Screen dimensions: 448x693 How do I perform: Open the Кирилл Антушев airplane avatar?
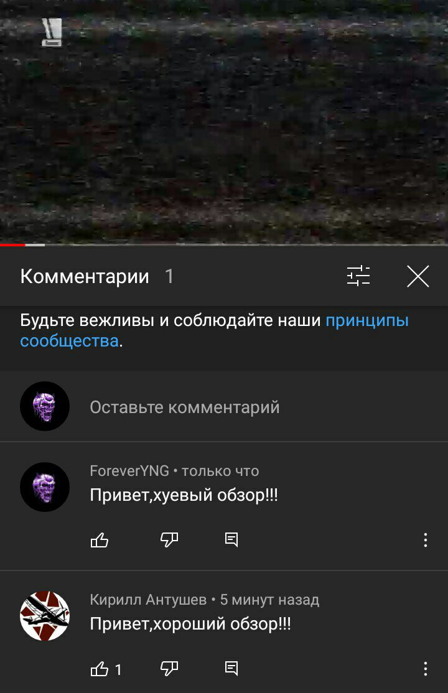[x=45, y=616]
